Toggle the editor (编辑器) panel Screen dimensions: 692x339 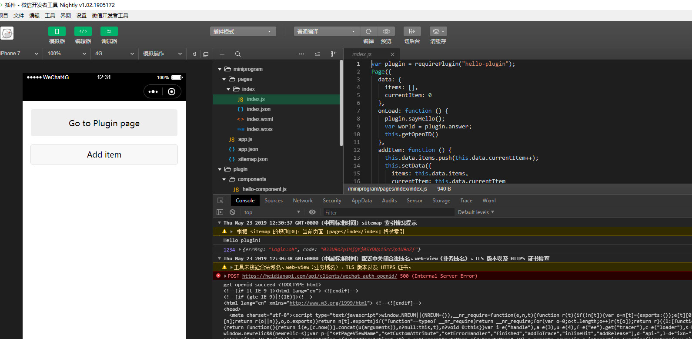pos(83,31)
